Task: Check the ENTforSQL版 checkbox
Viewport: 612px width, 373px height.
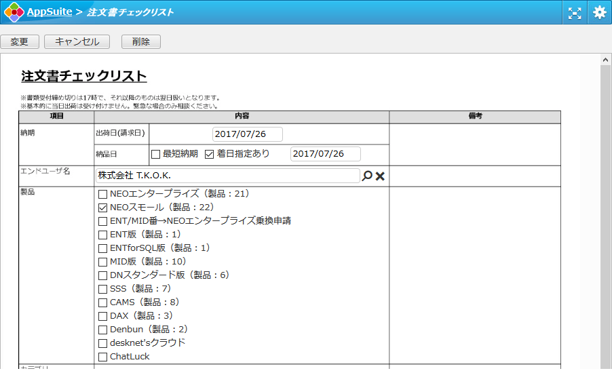Action: point(103,248)
